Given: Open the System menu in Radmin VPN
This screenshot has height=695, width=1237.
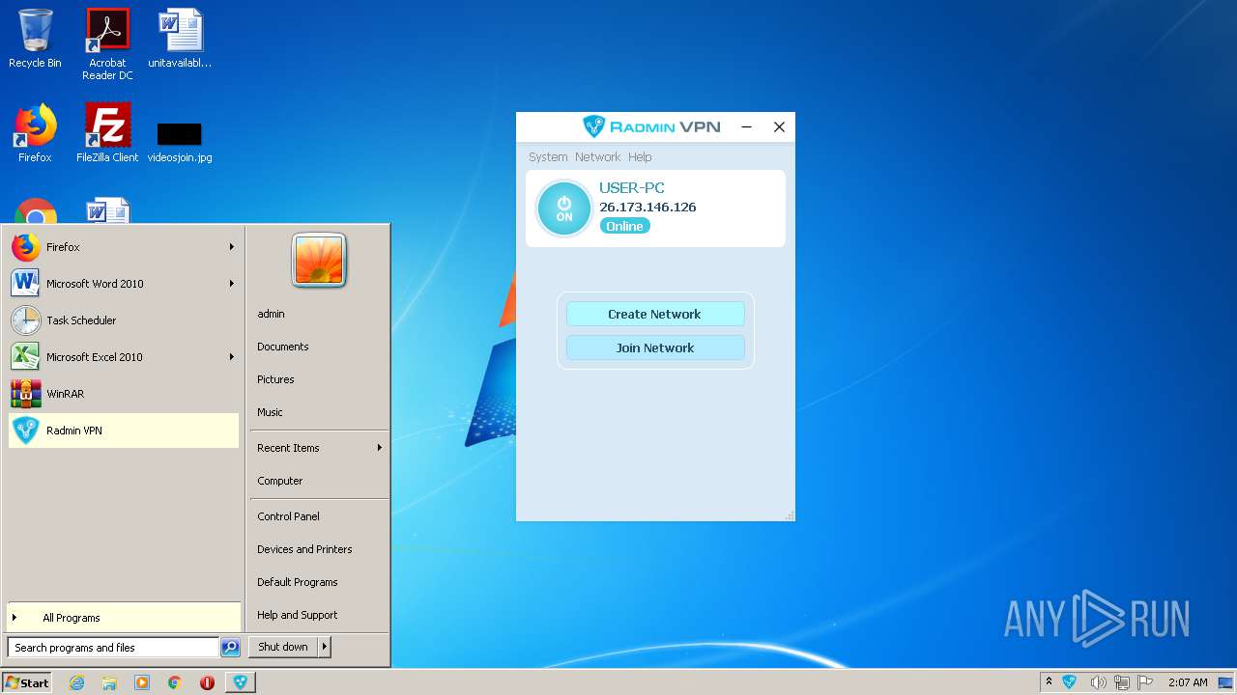Looking at the screenshot, I should click(548, 156).
